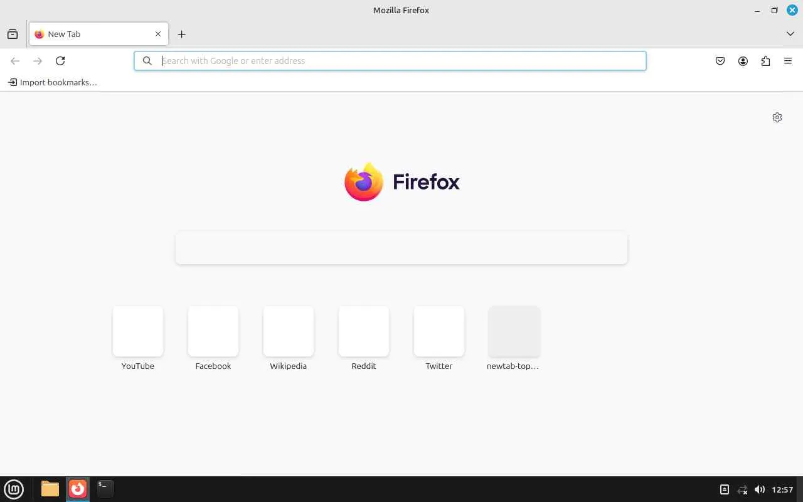
Task: Open the network connection tray icon
Action: point(742,489)
